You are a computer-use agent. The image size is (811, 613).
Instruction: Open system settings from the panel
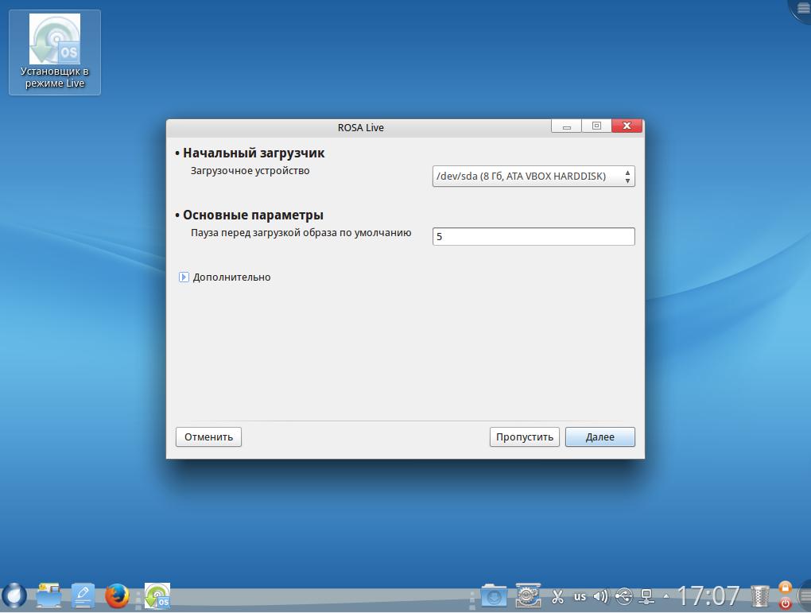click(x=528, y=596)
